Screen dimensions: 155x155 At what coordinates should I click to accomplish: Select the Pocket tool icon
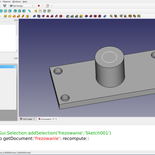click(34, 16)
